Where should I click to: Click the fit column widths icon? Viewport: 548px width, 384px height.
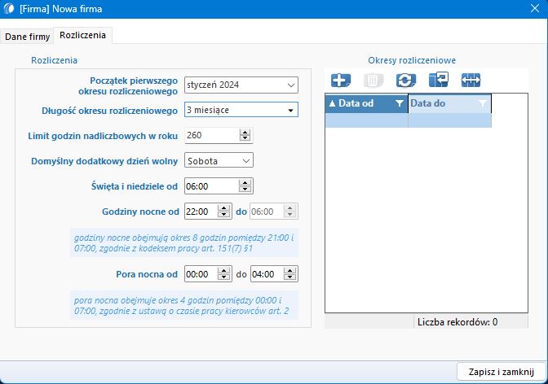(x=471, y=80)
